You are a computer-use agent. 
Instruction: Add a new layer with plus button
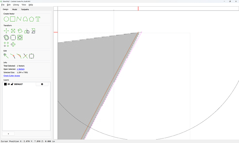click(x=8, y=134)
